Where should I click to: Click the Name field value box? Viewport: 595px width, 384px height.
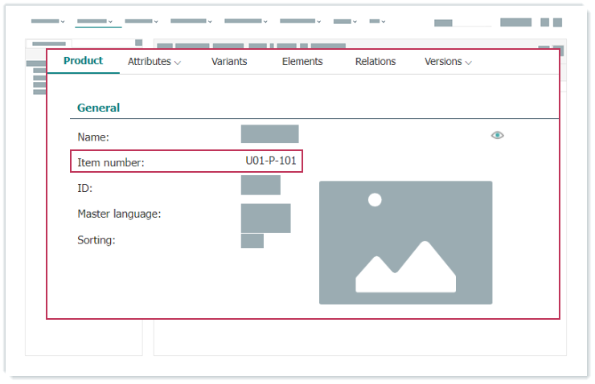pyautogui.click(x=269, y=134)
